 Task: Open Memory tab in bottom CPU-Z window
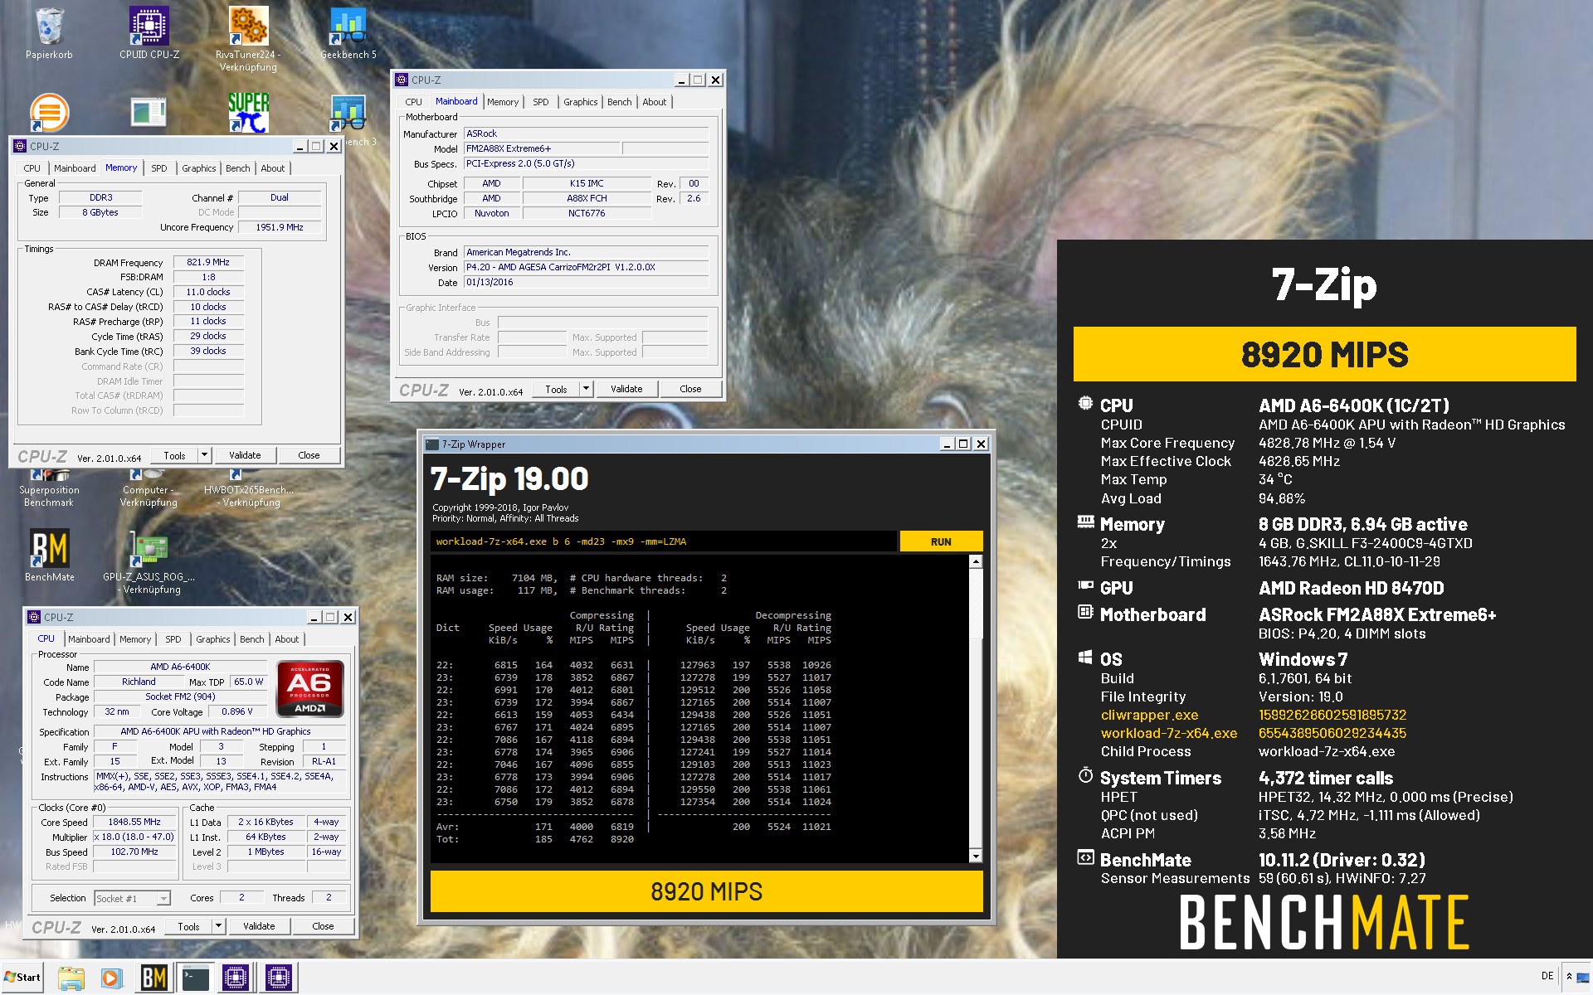coord(135,639)
